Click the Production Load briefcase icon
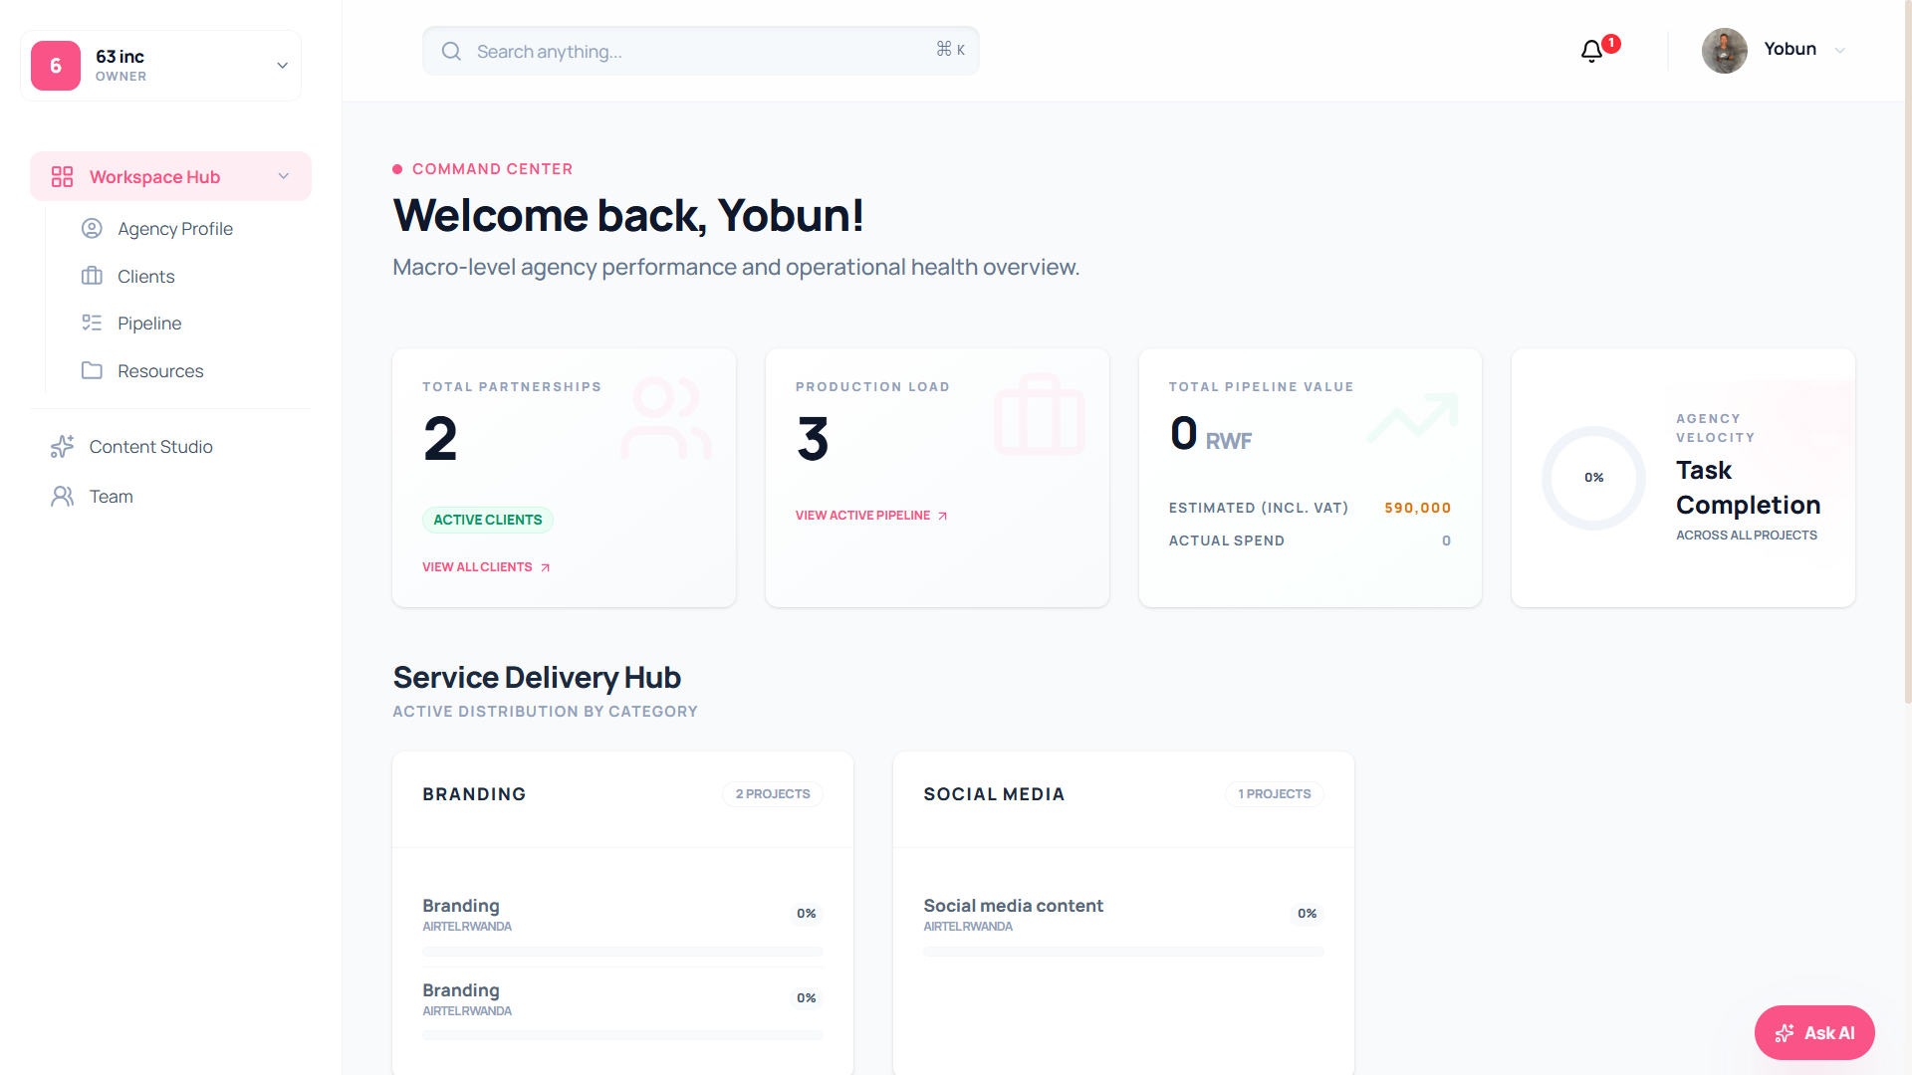The width and height of the screenshot is (1912, 1075). [x=1039, y=414]
